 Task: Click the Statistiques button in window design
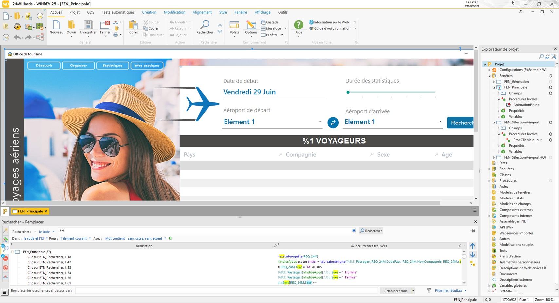[x=113, y=66]
